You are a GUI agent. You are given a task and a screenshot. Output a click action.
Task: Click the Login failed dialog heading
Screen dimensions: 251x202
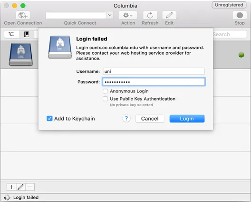click(x=92, y=39)
